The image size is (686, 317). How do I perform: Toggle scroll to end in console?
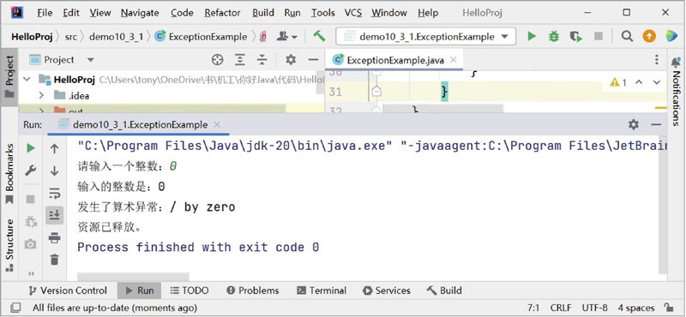click(x=54, y=215)
